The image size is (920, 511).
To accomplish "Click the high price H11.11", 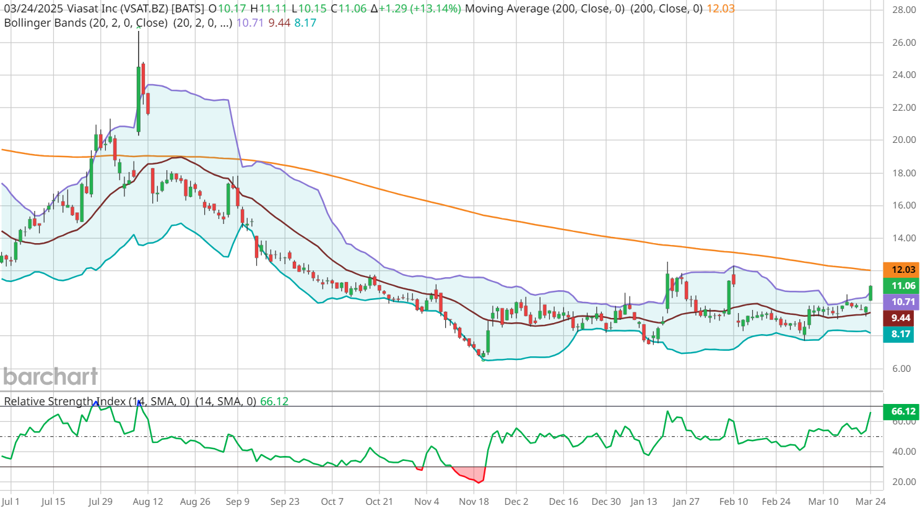I will coord(268,9).
